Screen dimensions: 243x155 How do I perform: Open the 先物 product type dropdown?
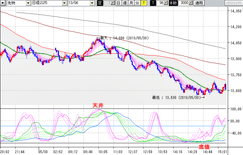[x=28, y=3]
